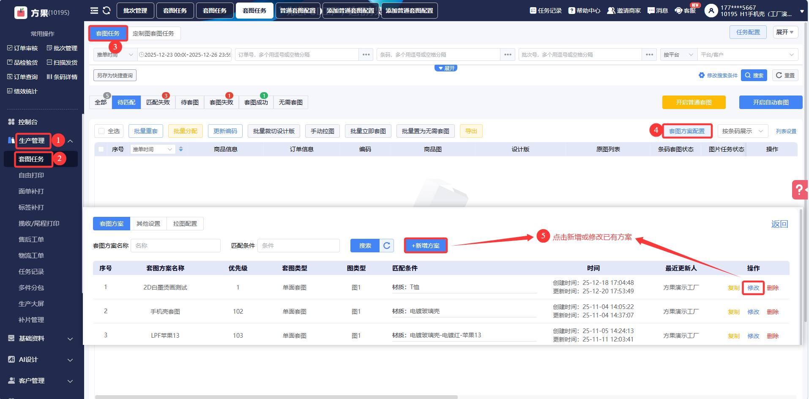Open 任务记录 icon in top bar
The height and width of the screenshot is (399, 809).
click(x=533, y=11)
